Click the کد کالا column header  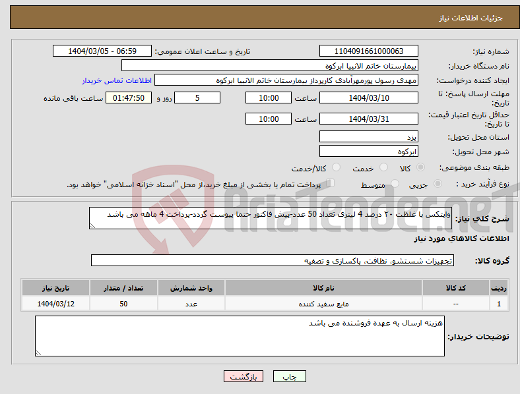pos(456,288)
